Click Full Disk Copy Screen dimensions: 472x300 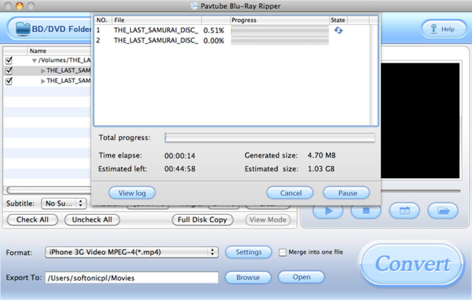click(202, 220)
